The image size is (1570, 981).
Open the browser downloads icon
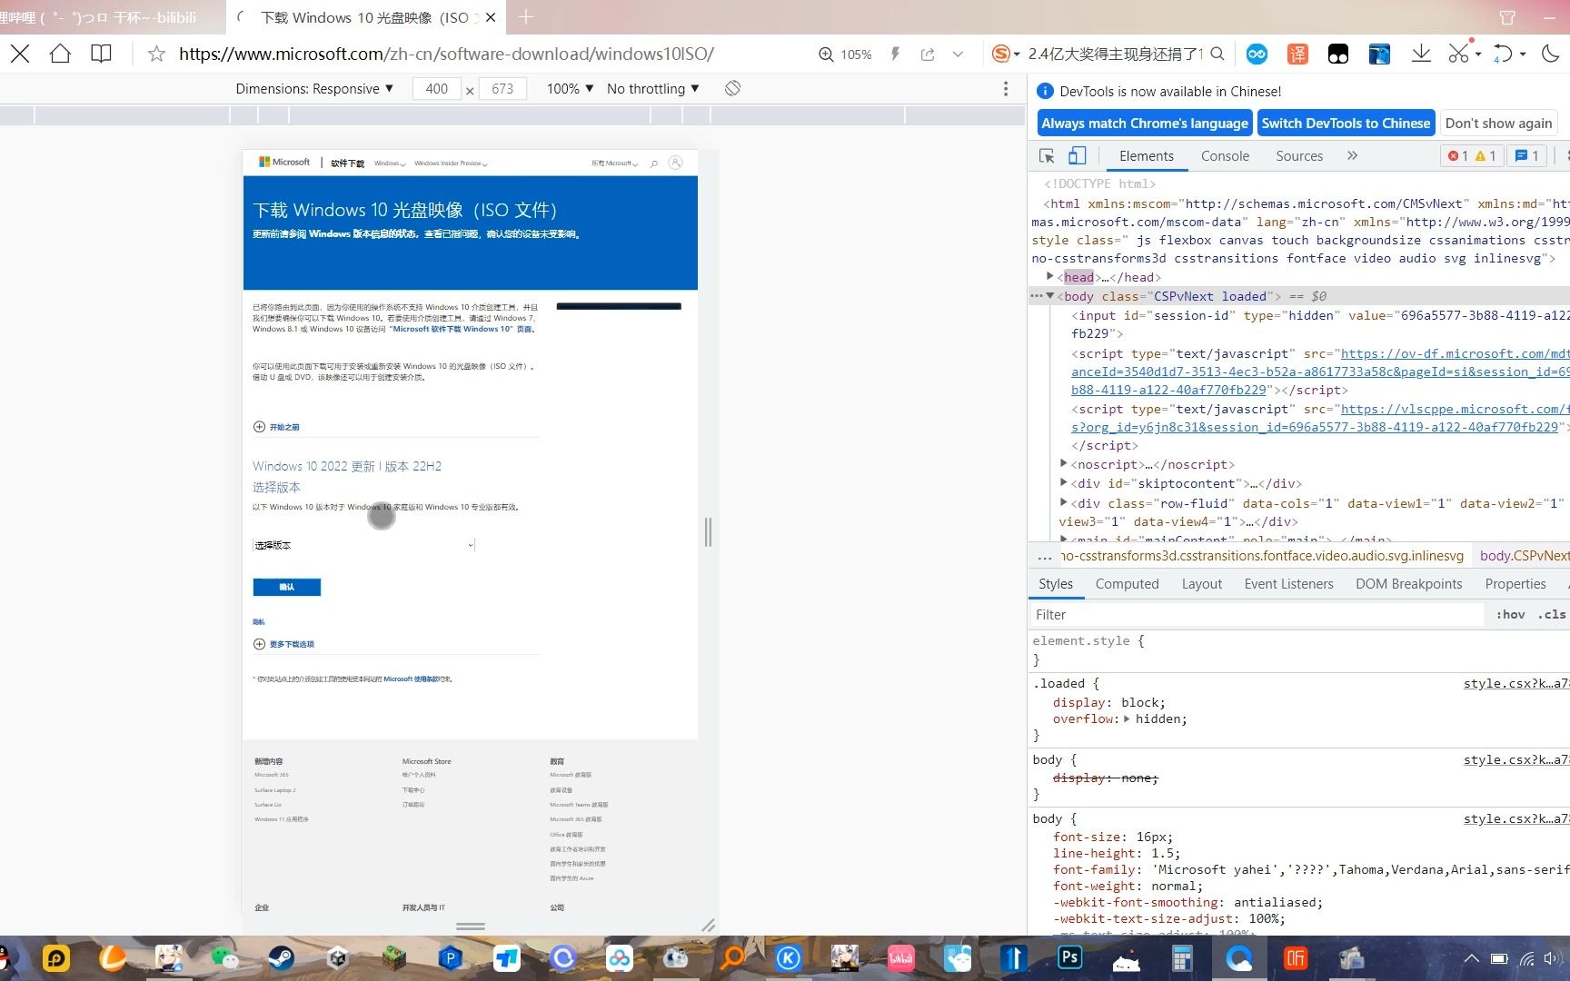[1421, 54]
